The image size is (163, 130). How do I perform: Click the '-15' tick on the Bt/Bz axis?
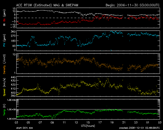tap(13, 27)
